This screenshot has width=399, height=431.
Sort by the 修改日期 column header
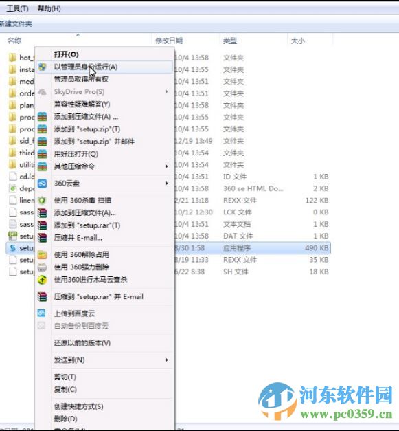tap(169, 41)
